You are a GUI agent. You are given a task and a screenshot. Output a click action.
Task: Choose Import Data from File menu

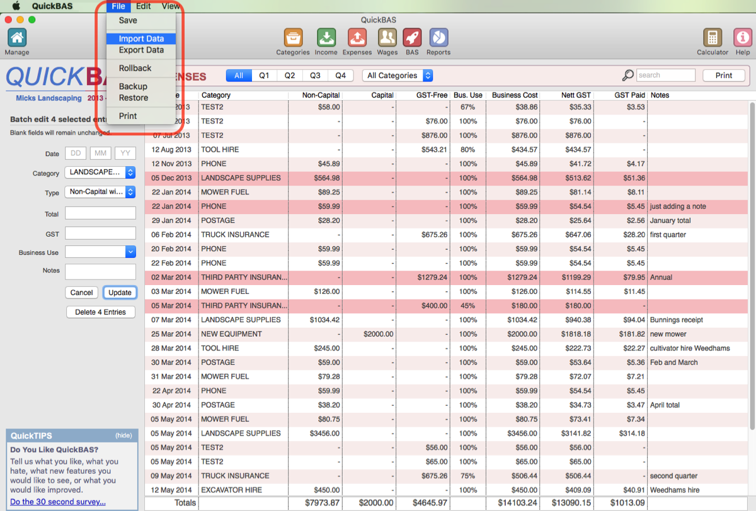tap(141, 39)
